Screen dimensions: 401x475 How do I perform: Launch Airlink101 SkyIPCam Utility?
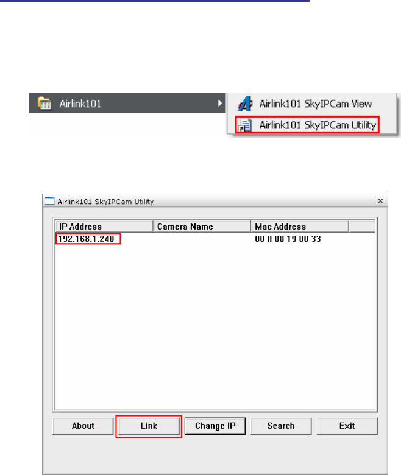tap(307, 124)
